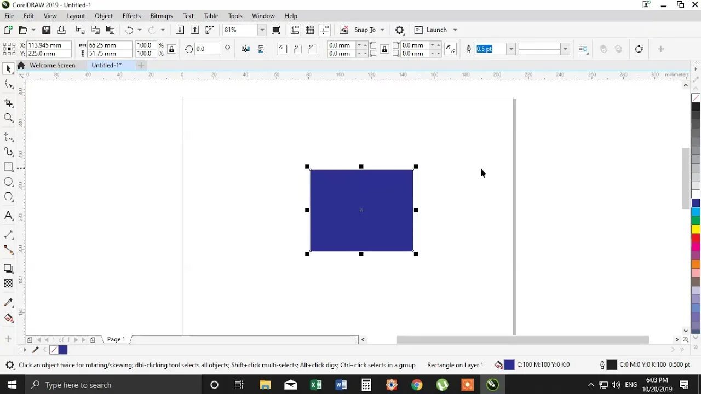The image size is (701, 394).
Task: Click the rotation angle field
Action: tap(207, 49)
